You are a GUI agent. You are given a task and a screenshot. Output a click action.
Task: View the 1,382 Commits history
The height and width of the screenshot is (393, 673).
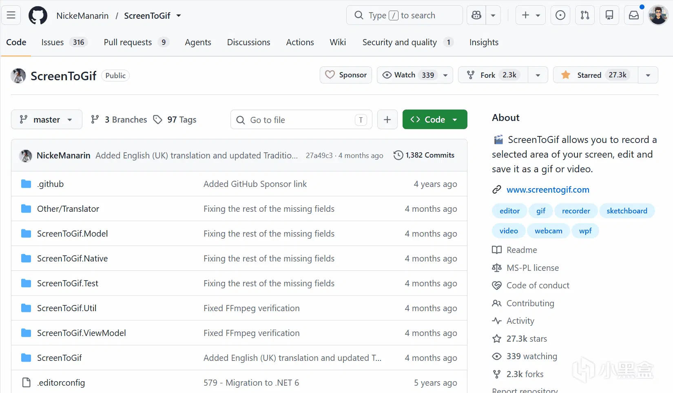[x=424, y=155]
